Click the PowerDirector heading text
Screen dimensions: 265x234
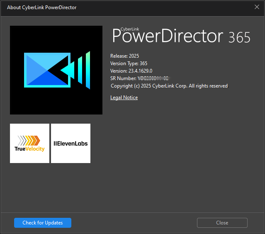[168, 37]
